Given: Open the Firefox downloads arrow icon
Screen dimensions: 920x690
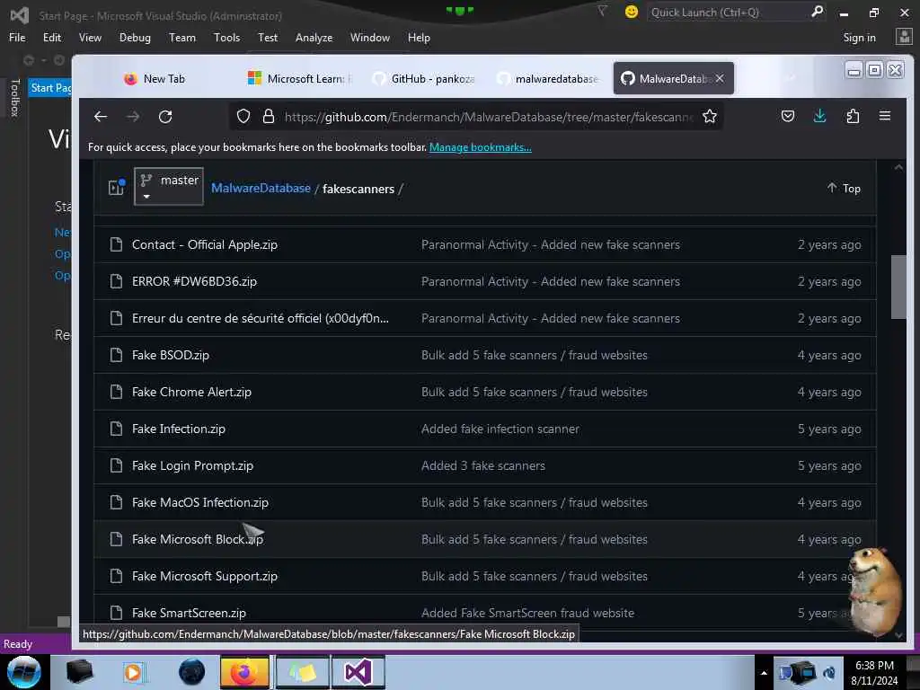Looking at the screenshot, I should (x=819, y=117).
